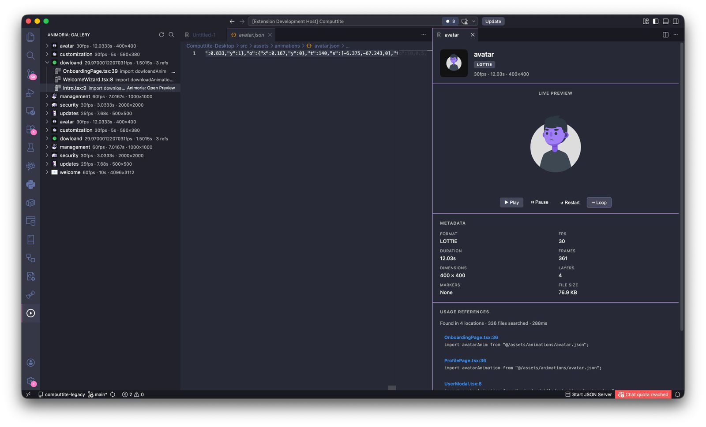Open more actions for avatar.json editor group
The height and width of the screenshot is (427, 706).
click(424, 34)
